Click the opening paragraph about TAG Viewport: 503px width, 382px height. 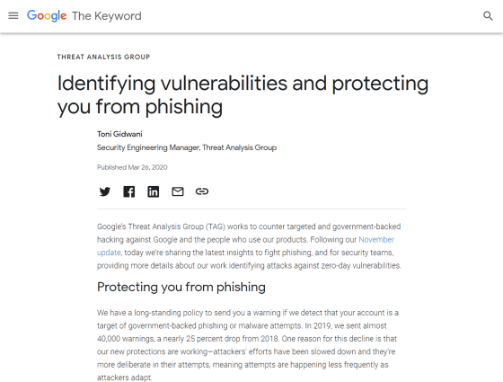[x=250, y=246]
